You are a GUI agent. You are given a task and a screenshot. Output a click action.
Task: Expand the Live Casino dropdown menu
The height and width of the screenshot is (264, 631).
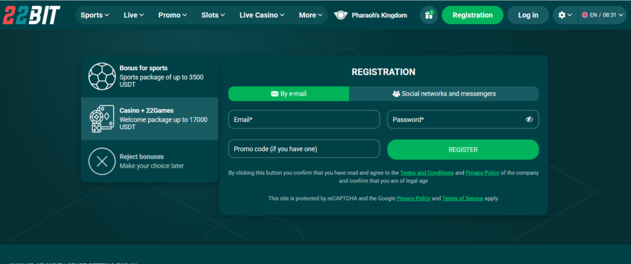click(x=262, y=15)
